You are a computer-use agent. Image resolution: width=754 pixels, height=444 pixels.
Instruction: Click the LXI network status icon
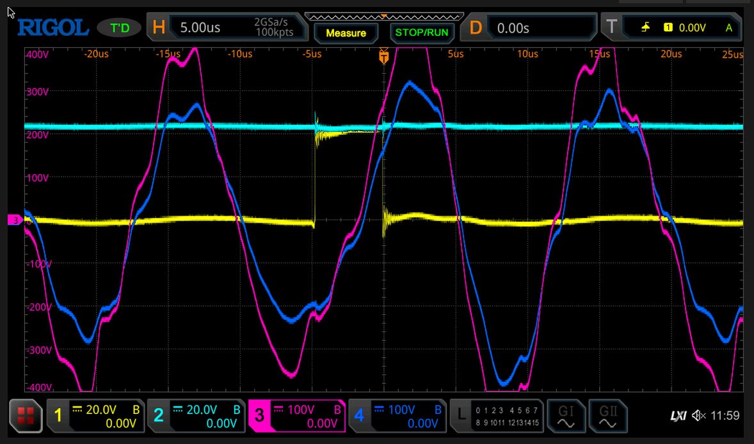[x=677, y=416]
